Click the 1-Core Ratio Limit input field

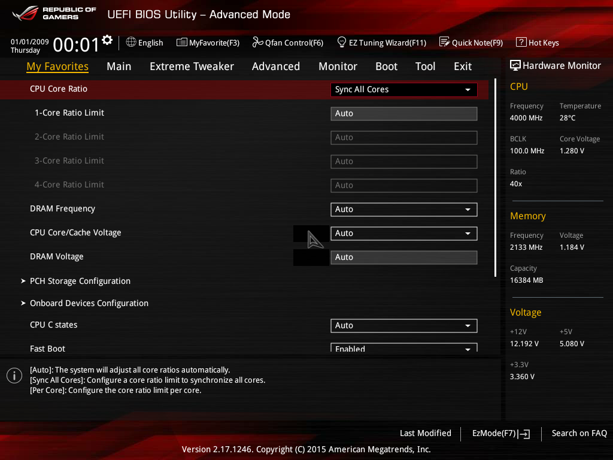coord(403,114)
